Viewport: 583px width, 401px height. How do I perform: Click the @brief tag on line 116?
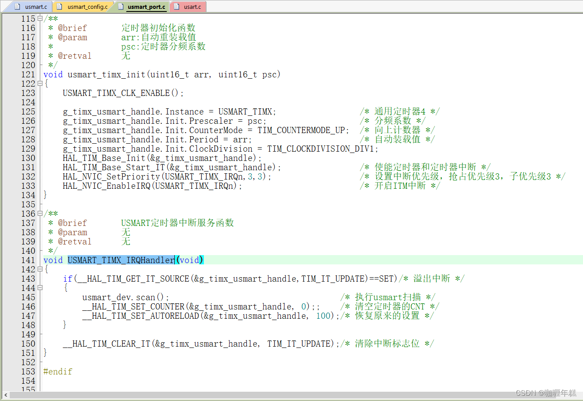73,28
